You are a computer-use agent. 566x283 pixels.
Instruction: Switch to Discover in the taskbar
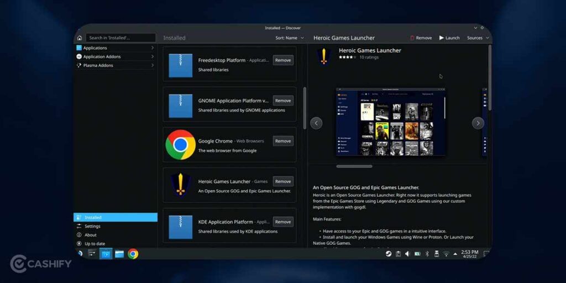point(106,254)
